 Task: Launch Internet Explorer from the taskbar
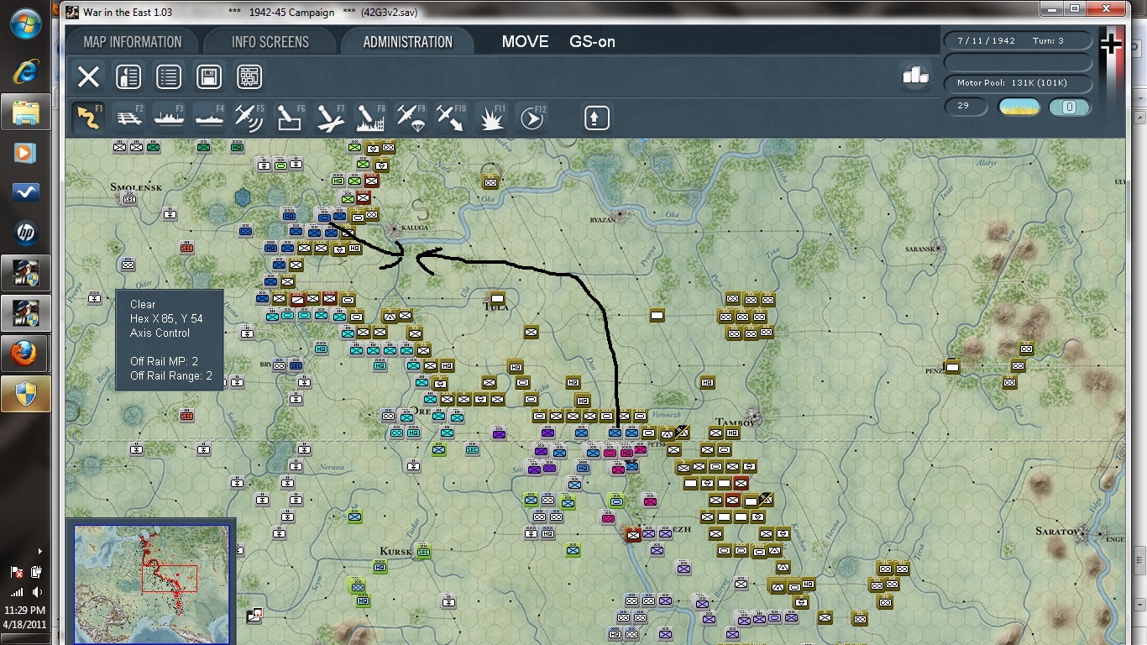click(25, 71)
